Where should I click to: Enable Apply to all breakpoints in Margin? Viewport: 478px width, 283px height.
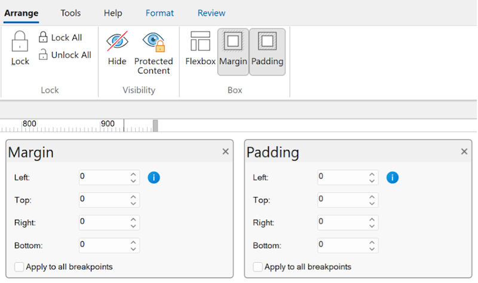19,267
